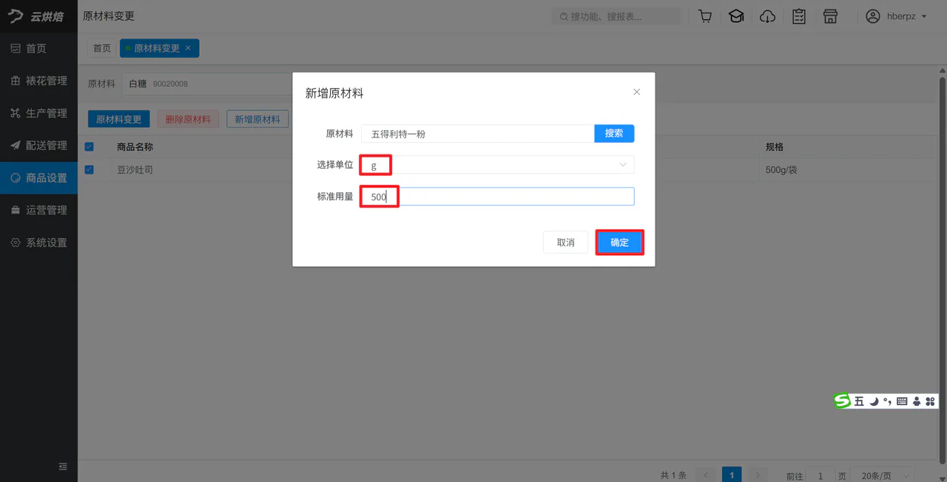
Task: Click the blue 原材料变更 button
Action: [119, 119]
